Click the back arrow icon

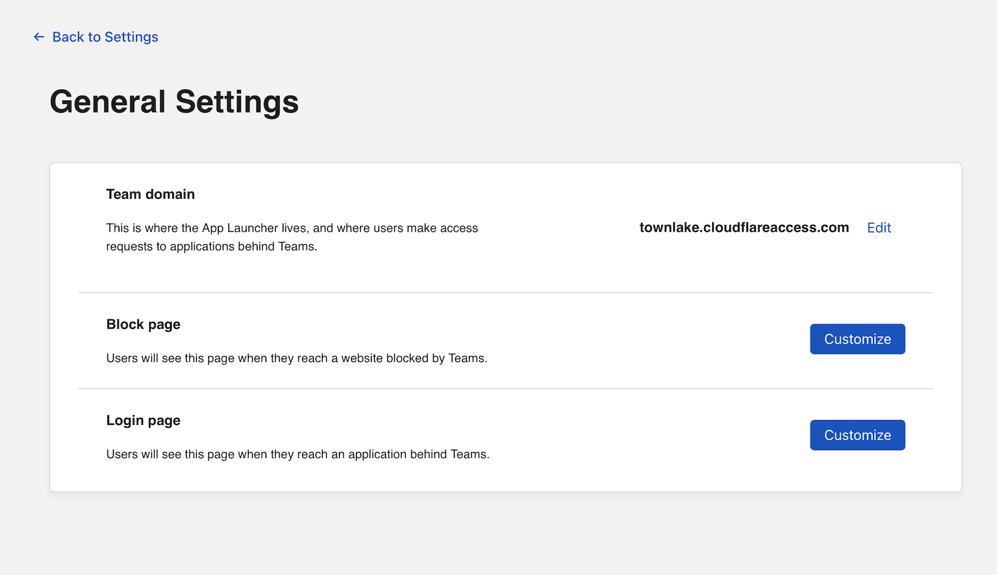tap(38, 37)
